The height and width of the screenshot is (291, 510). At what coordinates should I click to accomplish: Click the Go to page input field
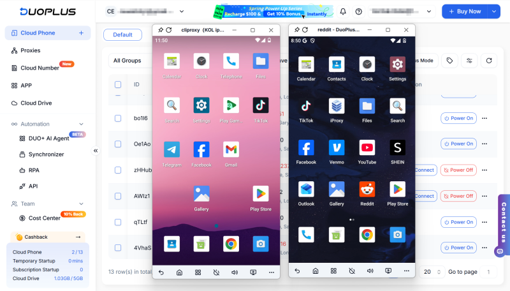pyautogui.click(x=488, y=272)
